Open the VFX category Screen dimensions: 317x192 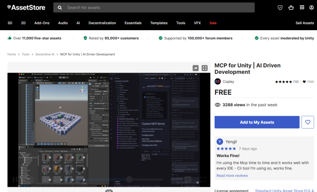(197, 23)
